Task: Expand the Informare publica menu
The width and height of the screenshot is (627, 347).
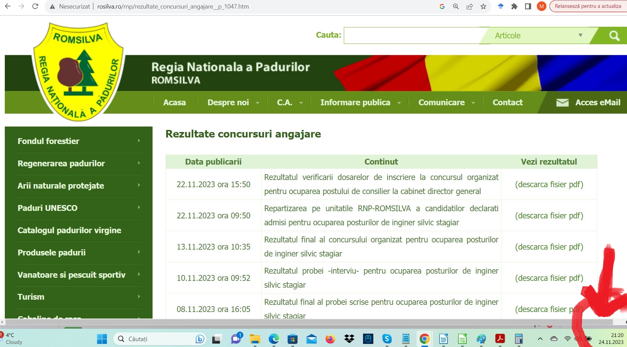Action: coord(360,103)
